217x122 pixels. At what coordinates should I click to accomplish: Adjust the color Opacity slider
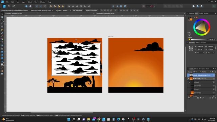(x=199, y=39)
